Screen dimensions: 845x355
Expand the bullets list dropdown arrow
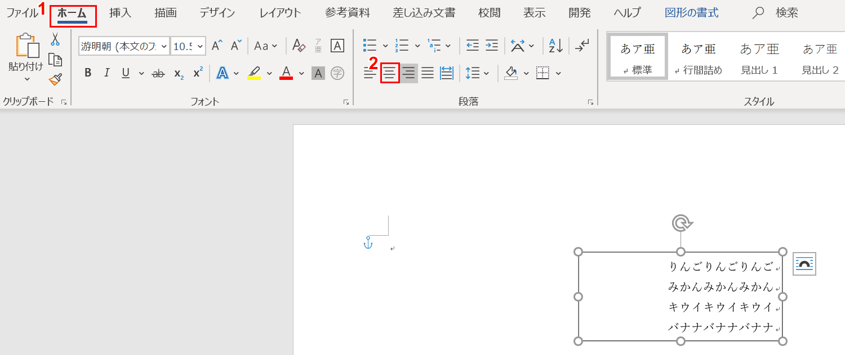(385, 46)
